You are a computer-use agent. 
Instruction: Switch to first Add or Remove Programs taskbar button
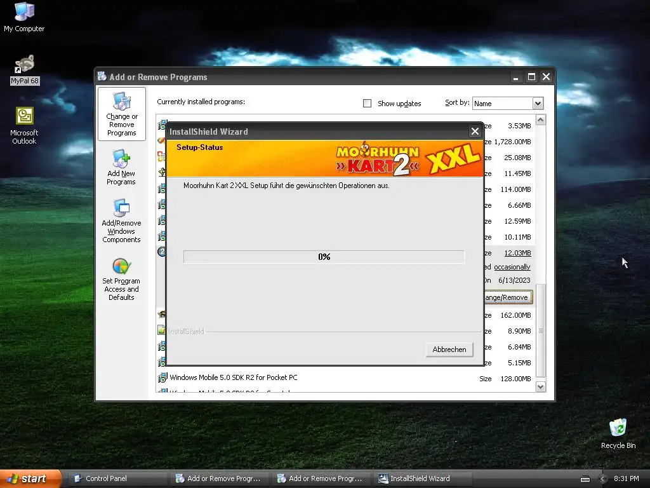pyautogui.click(x=219, y=479)
